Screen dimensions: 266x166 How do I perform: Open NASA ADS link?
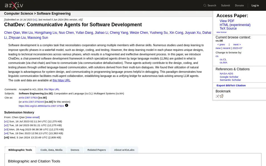(x=226, y=74)
